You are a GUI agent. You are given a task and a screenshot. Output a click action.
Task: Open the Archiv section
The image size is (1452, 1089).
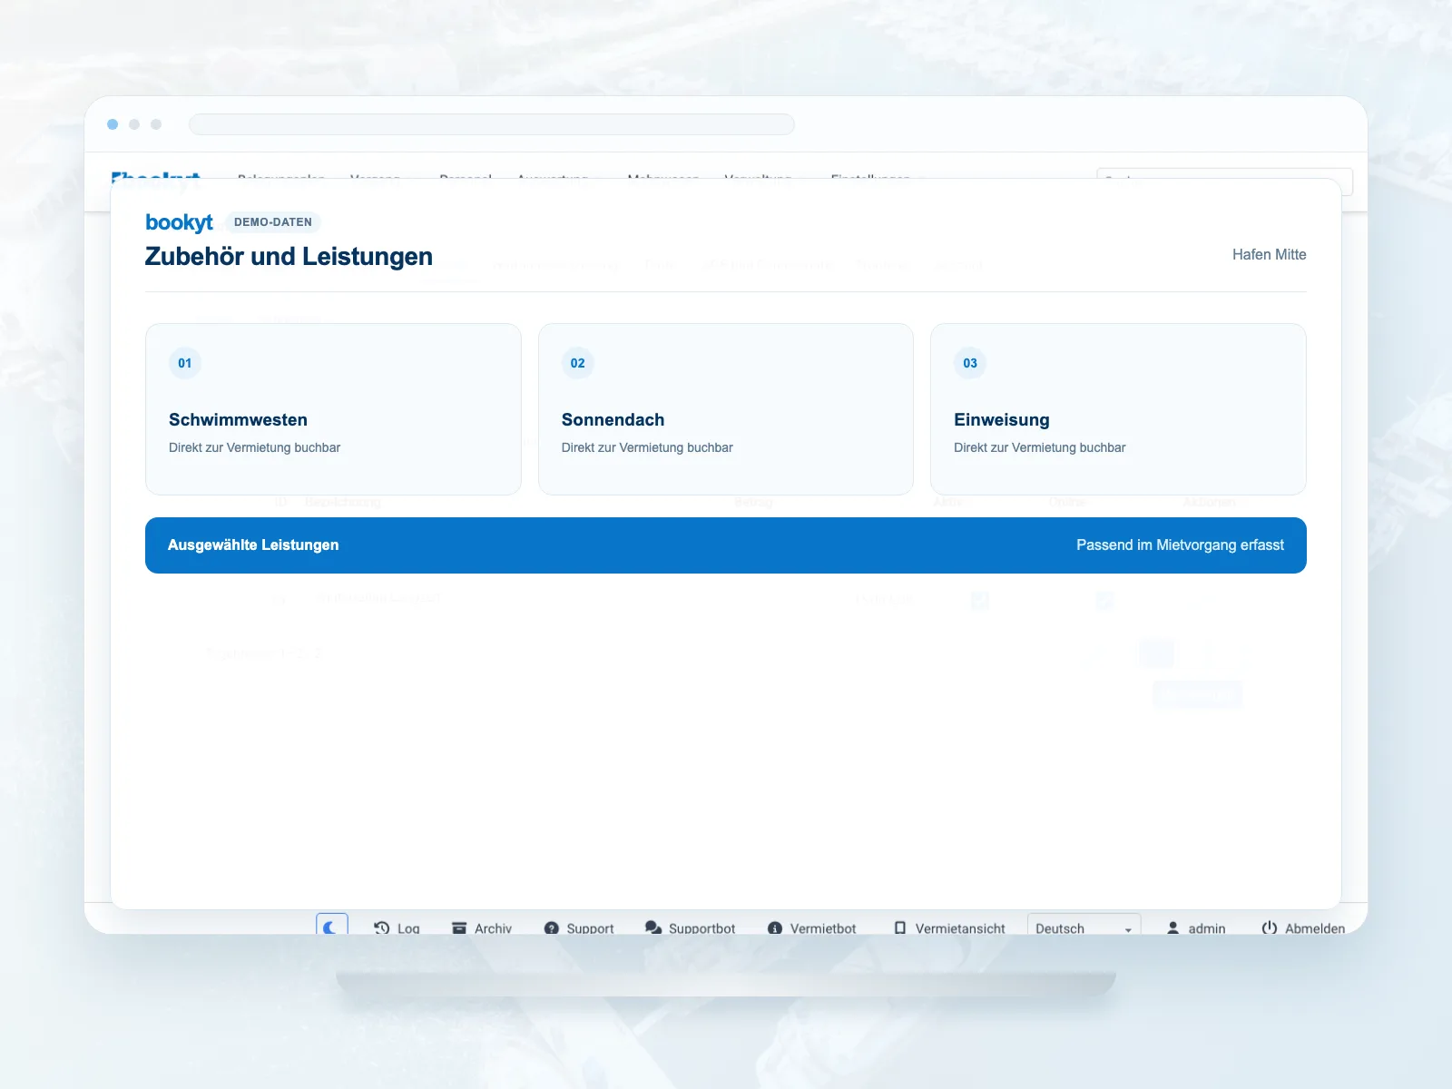[x=482, y=927]
